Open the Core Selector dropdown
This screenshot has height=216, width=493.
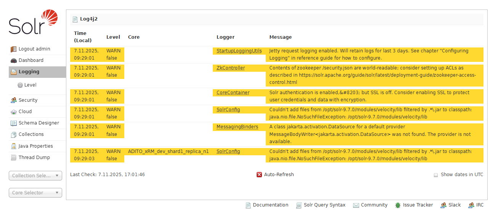35,193
